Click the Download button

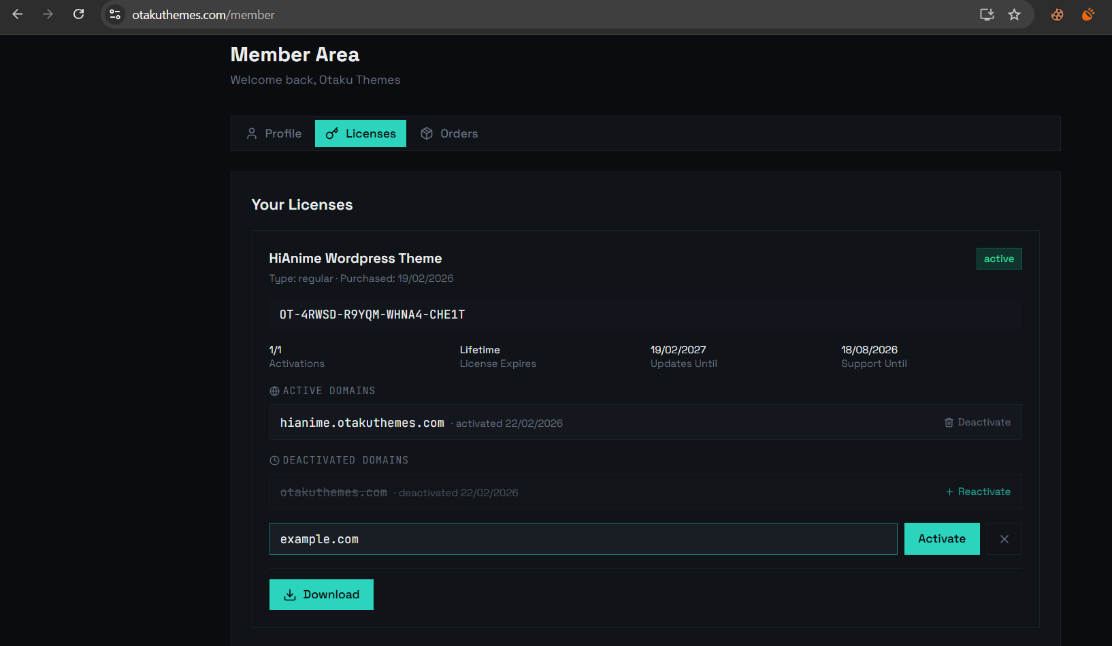(321, 594)
